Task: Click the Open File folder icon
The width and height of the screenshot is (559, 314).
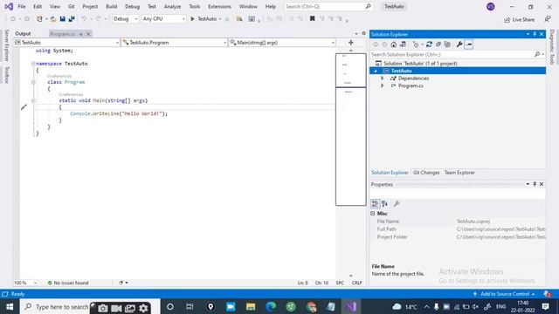Action: [x=53, y=19]
